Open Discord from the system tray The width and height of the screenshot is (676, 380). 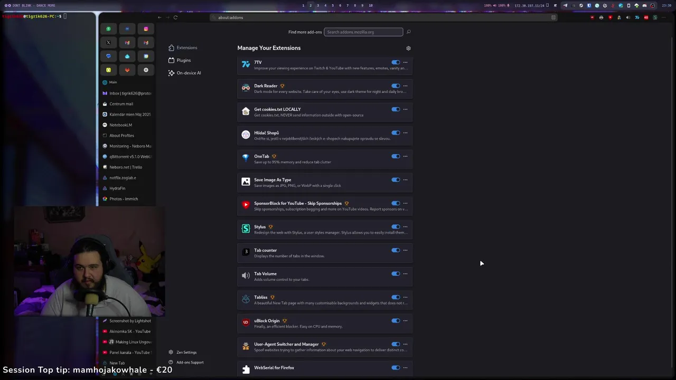point(644,5)
